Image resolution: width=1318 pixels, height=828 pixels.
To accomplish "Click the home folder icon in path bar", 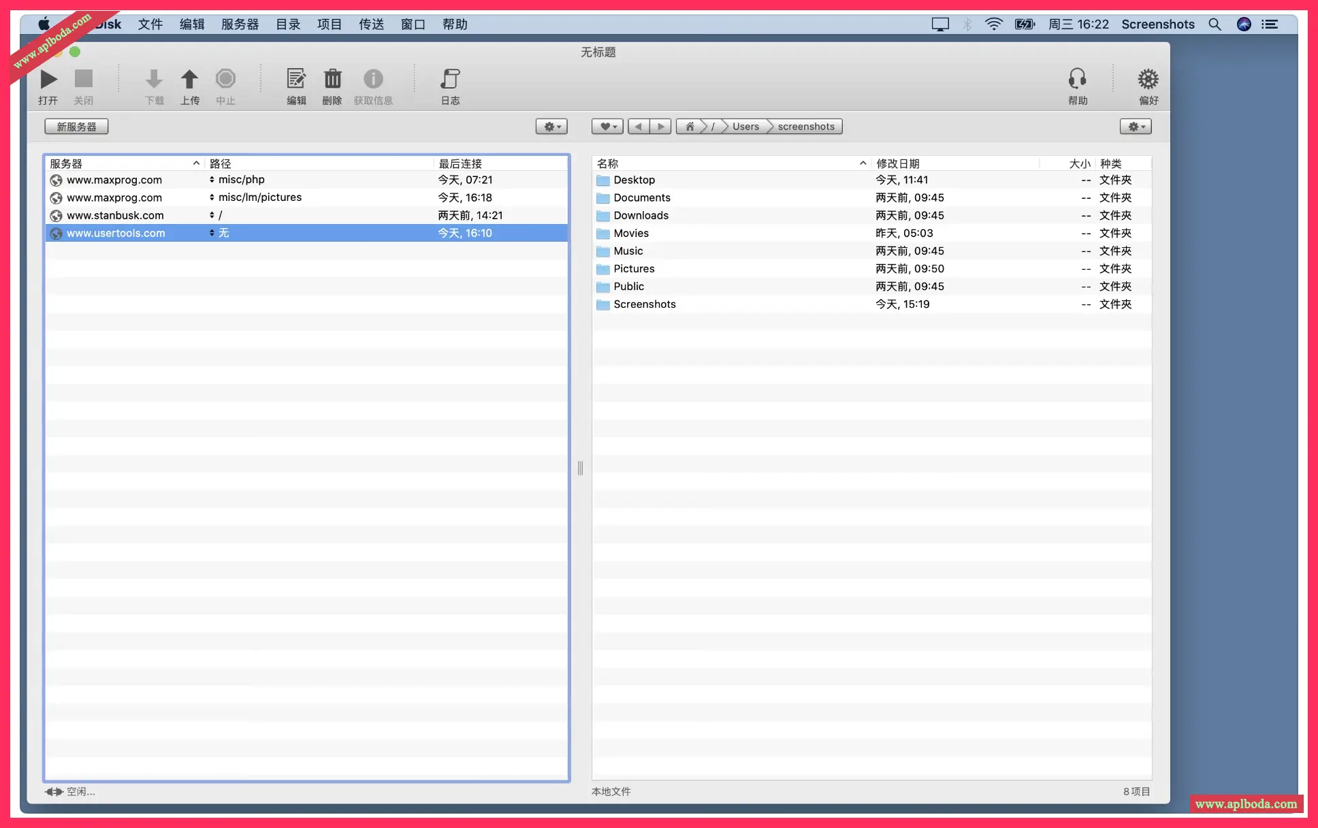I will (690, 127).
